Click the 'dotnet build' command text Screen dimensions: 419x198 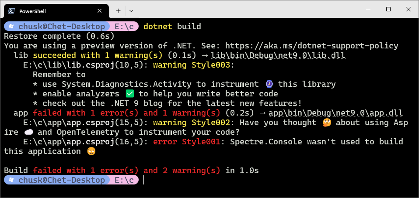tap(172, 27)
